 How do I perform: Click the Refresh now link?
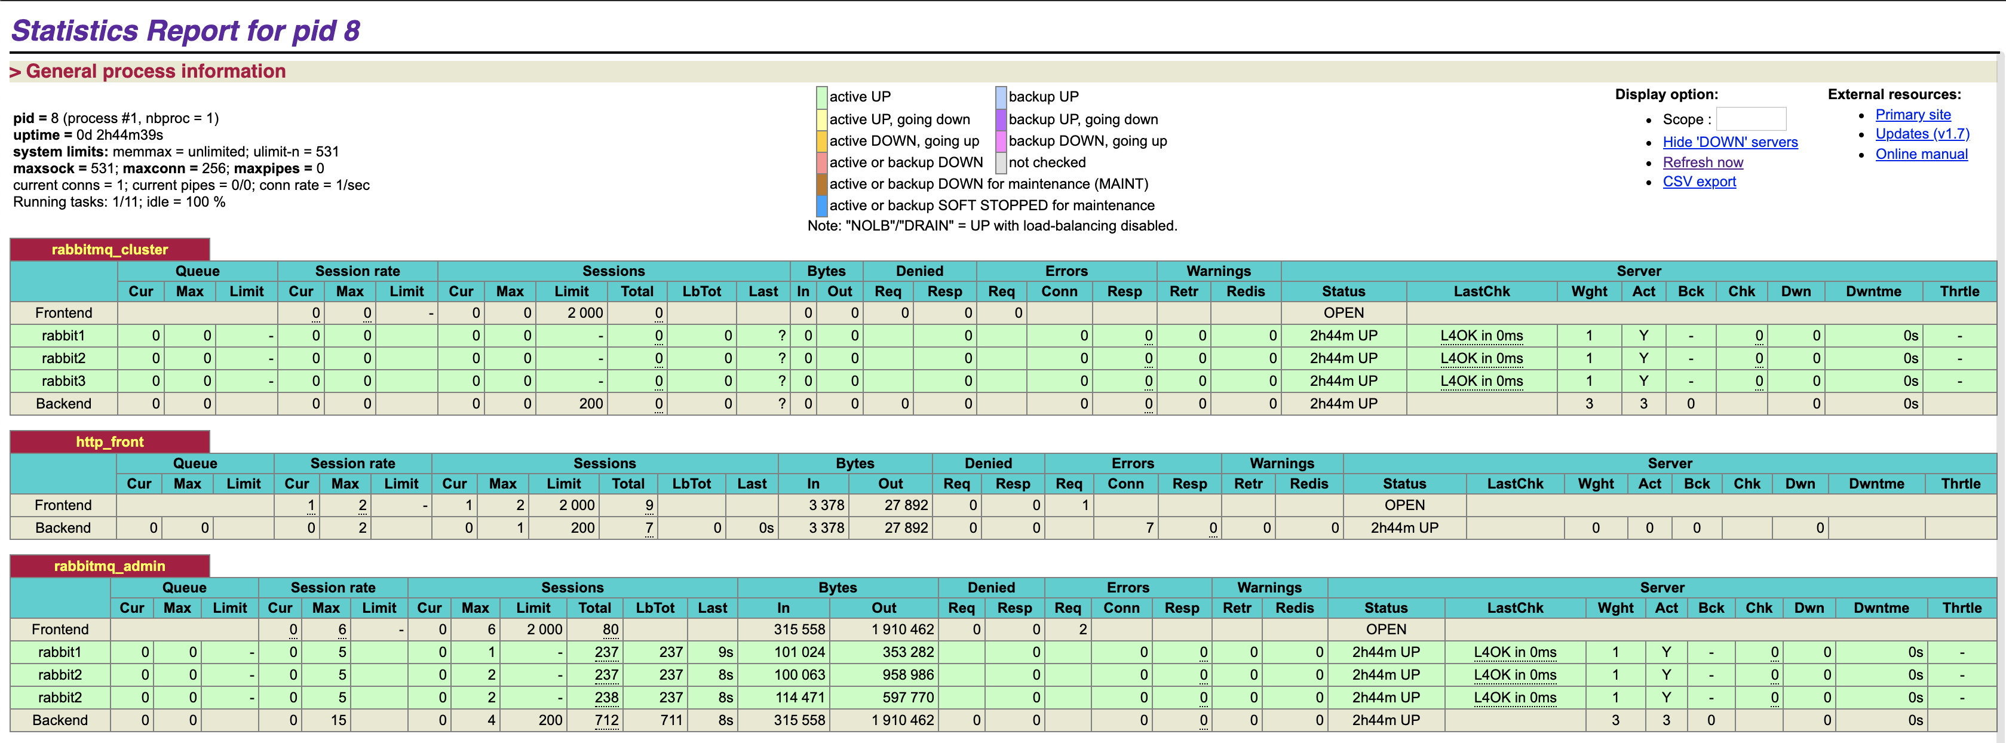pos(1703,163)
